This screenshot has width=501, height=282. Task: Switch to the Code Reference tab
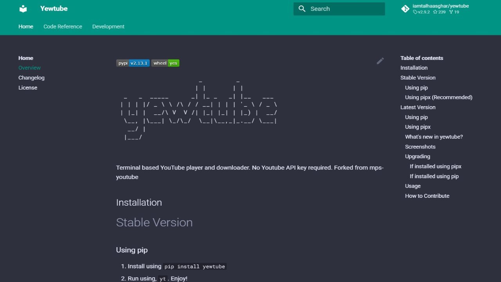pos(63,27)
